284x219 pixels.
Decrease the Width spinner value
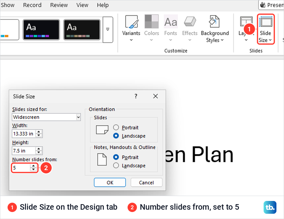pos(38,135)
